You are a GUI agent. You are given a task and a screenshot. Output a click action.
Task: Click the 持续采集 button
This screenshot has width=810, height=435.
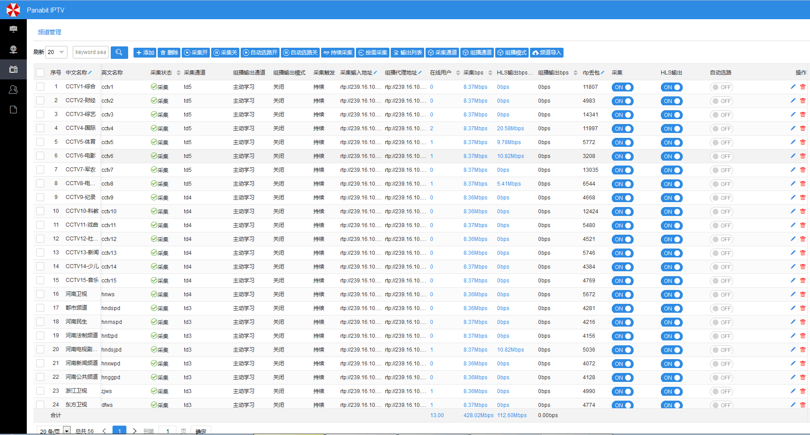[x=338, y=53]
